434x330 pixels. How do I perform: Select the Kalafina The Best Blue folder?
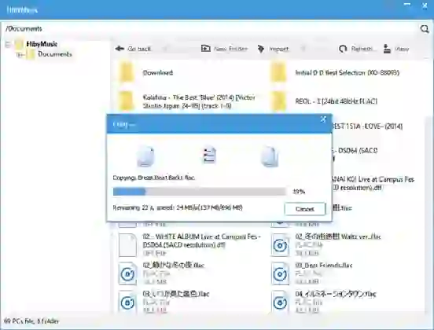pos(199,101)
